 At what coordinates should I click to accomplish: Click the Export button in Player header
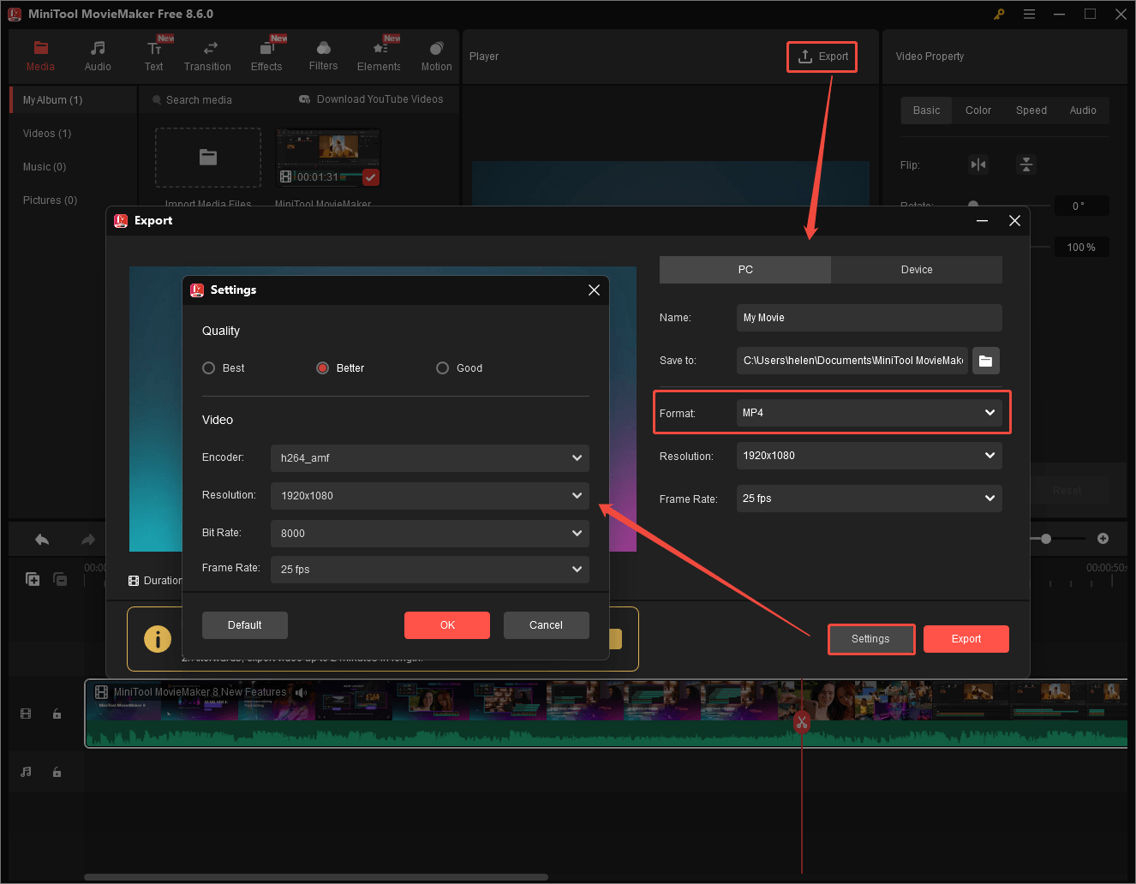tap(822, 57)
